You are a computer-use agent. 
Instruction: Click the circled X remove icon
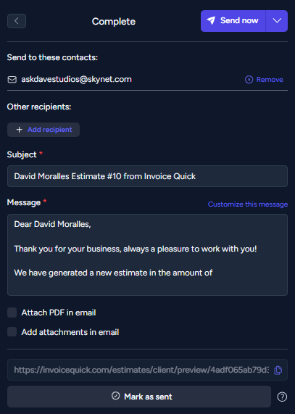click(249, 80)
